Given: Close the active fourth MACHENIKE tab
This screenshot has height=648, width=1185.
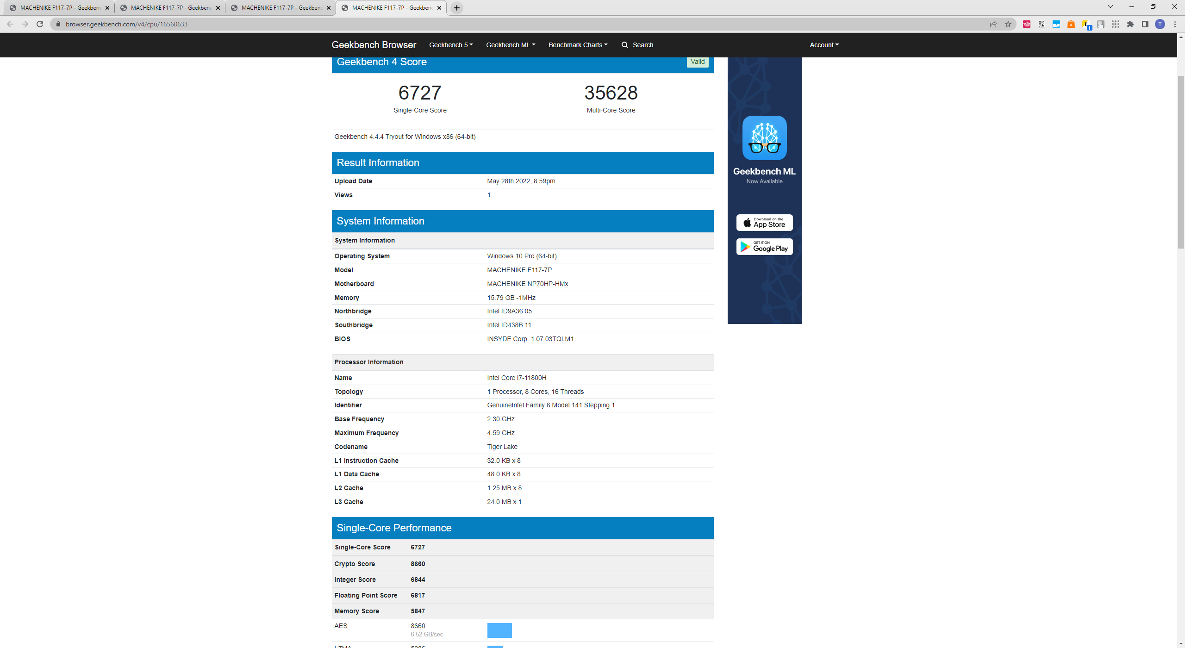Looking at the screenshot, I should coord(439,8).
